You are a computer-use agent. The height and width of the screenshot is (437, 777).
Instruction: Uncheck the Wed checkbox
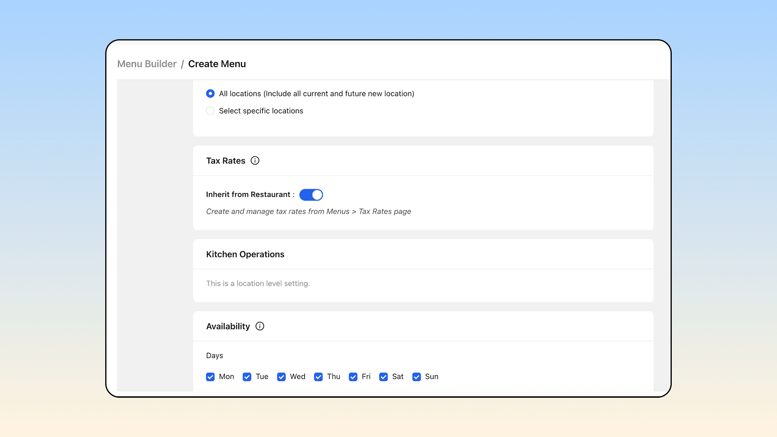281,377
